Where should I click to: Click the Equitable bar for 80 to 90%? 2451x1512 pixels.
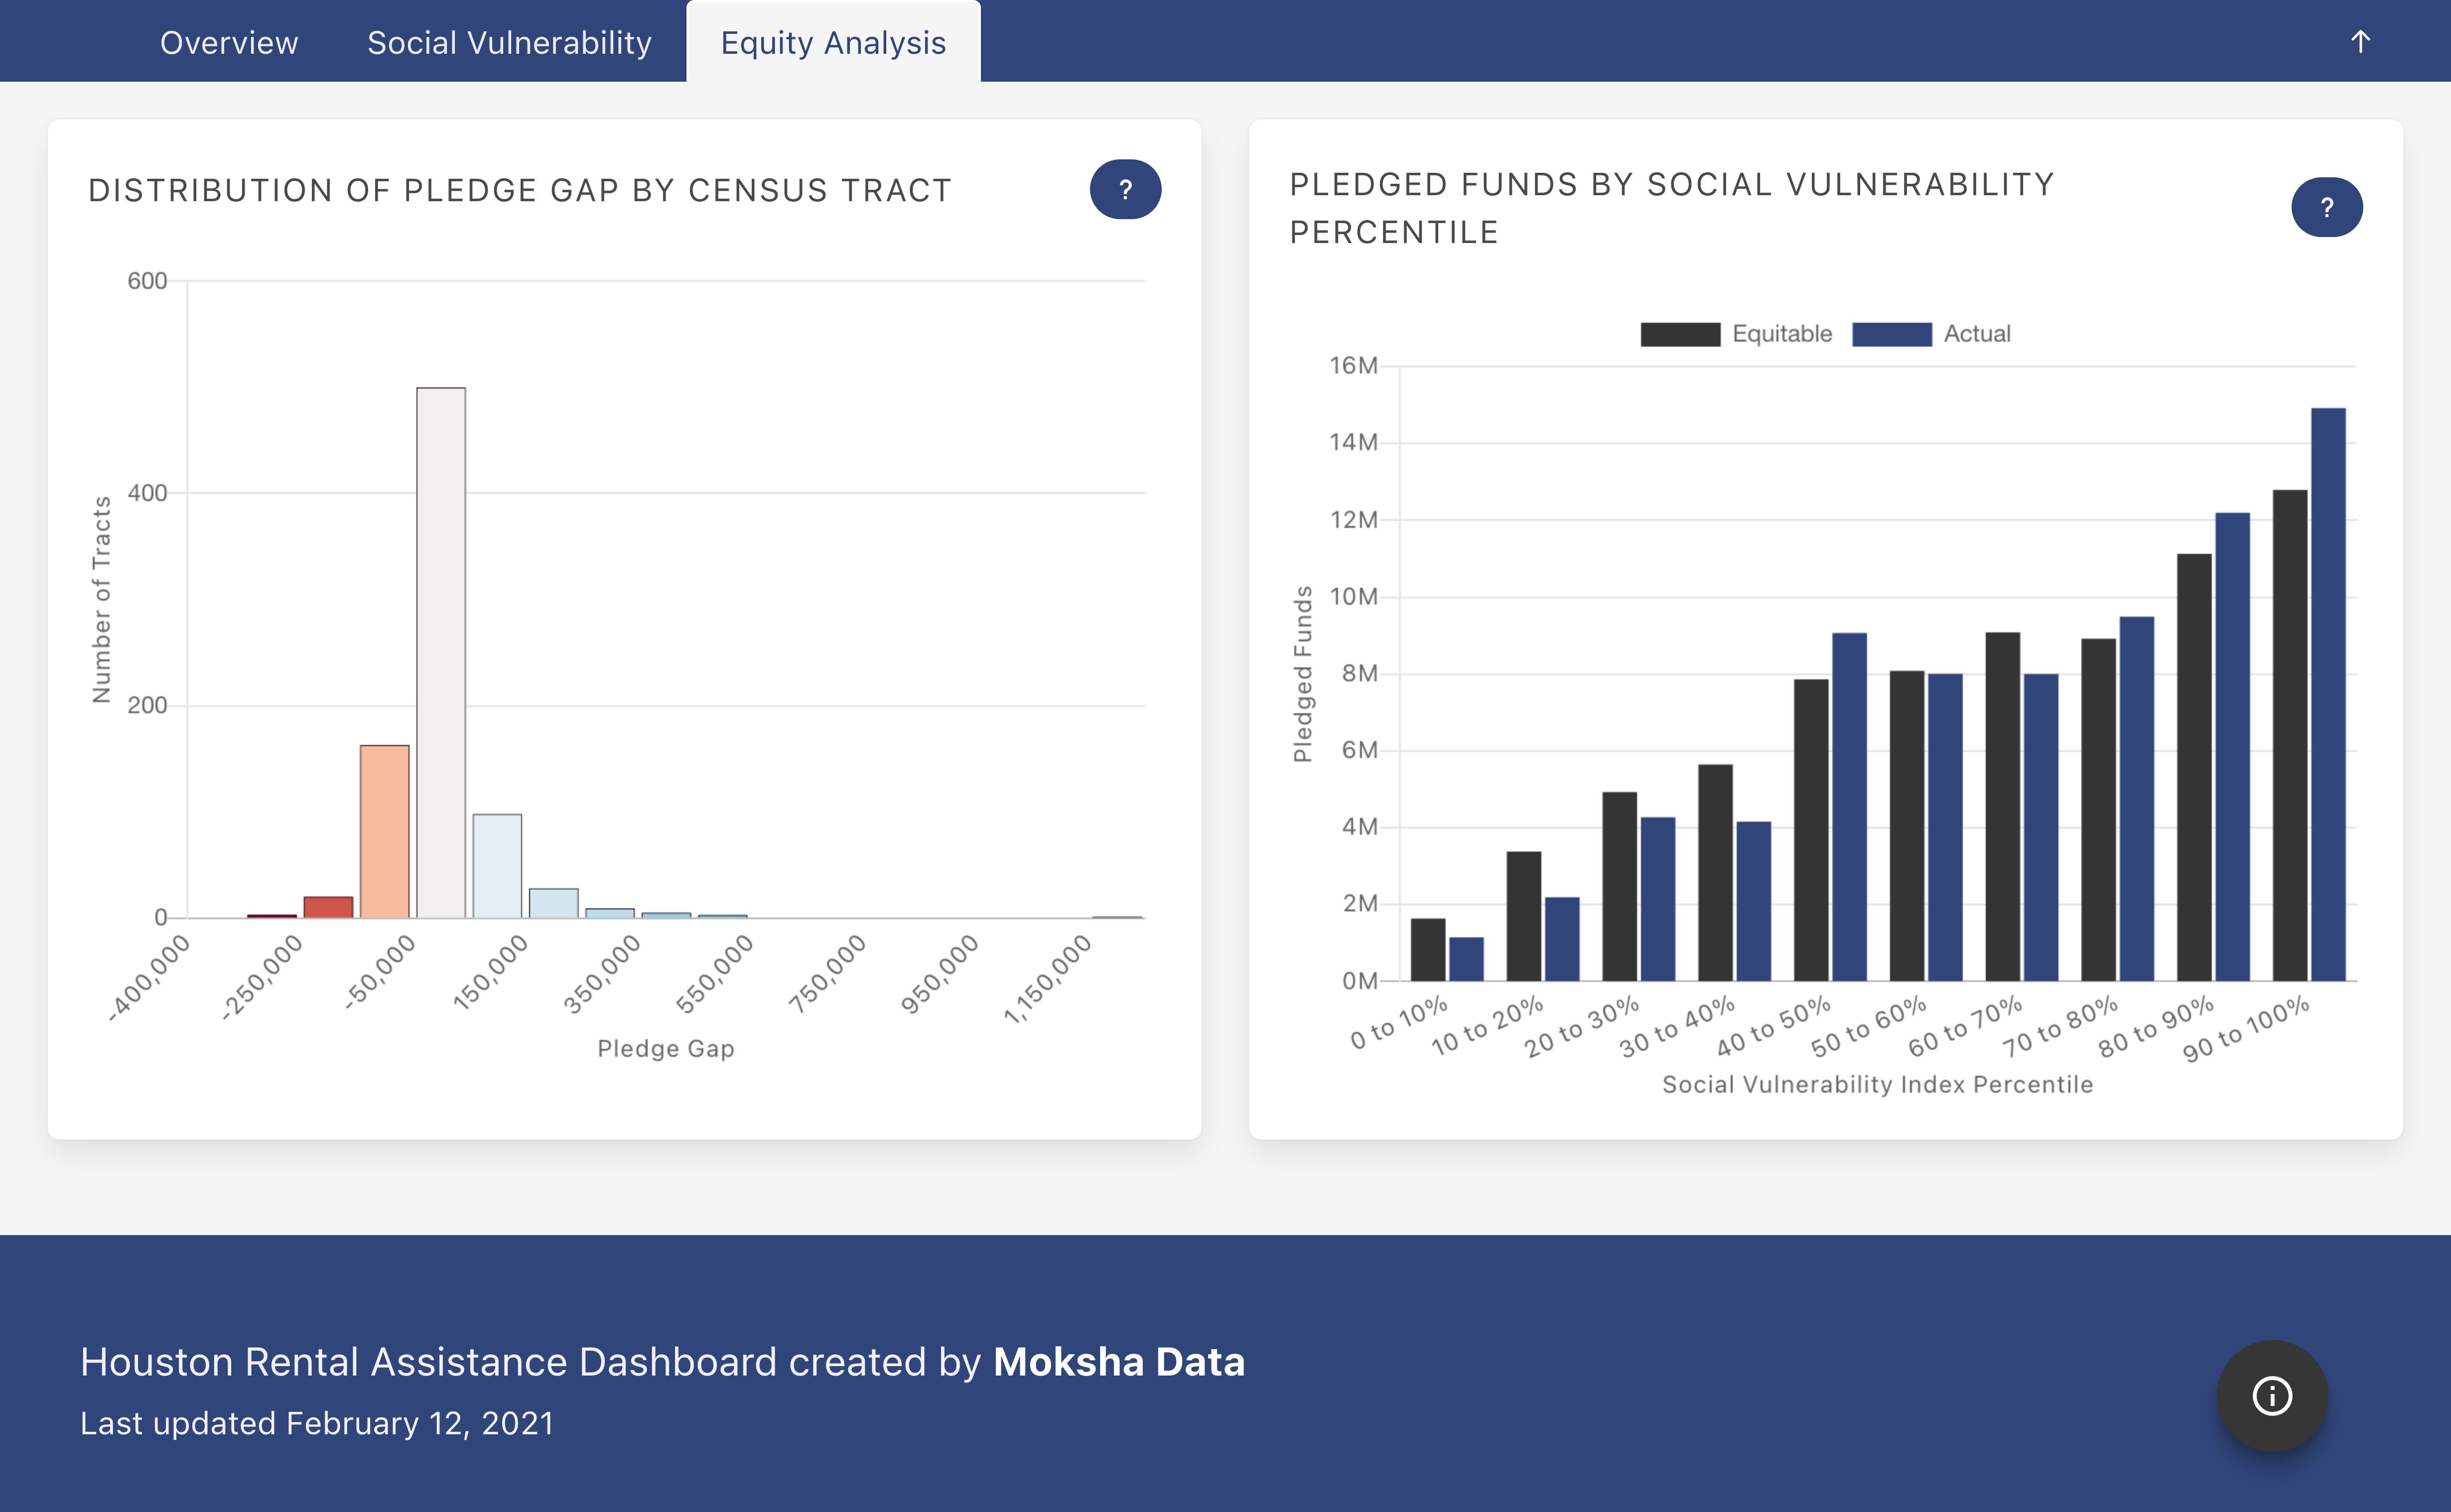coord(2194,767)
